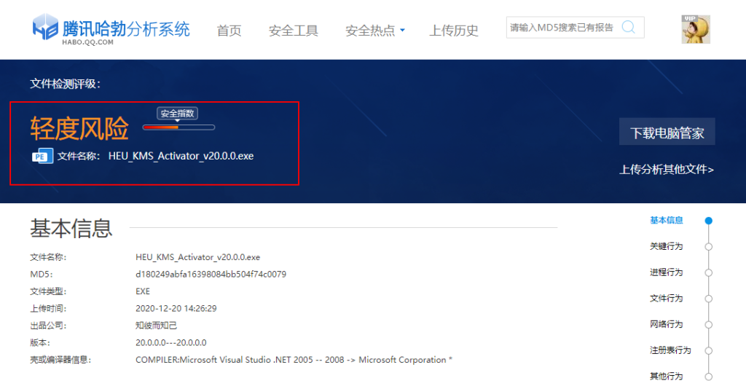Click the MD5 value d180249abfa16398084bb504f74c0079
Image resolution: width=746 pixels, height=386 pixels.
pos(211,275)
